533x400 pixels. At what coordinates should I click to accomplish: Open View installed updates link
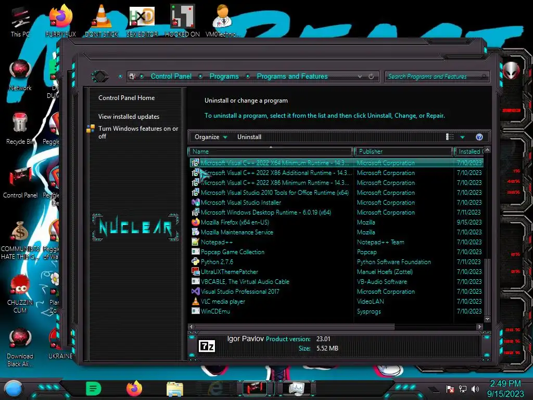point(129,116)
